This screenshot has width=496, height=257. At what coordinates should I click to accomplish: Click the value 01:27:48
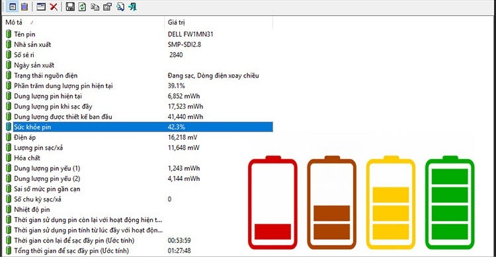(x=179, y=250)
